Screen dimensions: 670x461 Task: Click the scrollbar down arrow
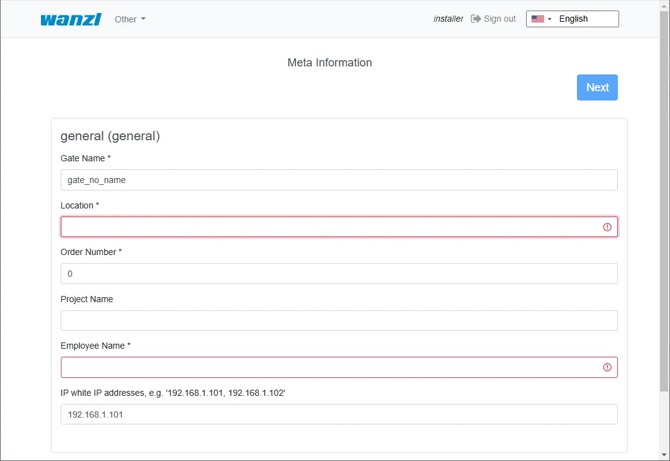pos(664,456)
